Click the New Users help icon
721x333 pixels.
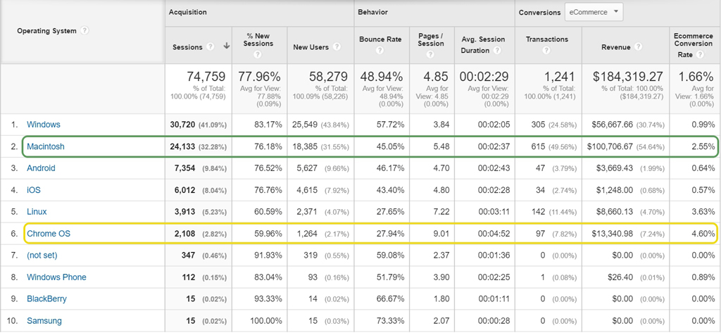pos(337,47)
